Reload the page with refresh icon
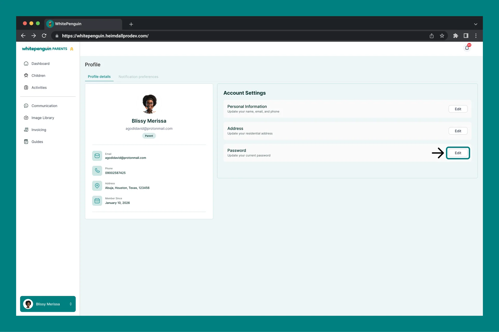 coord(44,36)
